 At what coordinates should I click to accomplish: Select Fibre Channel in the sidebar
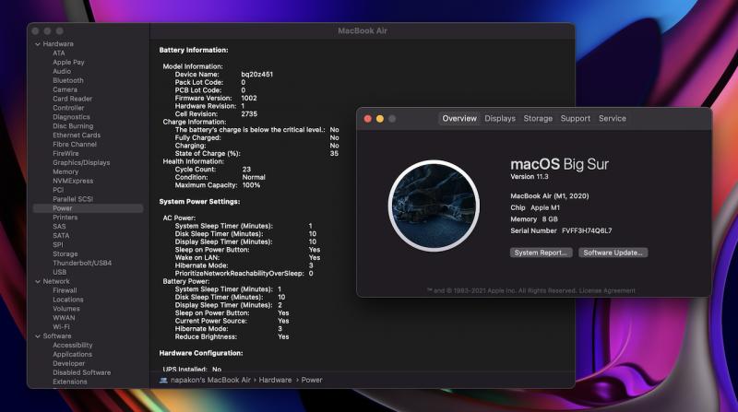(75, 145)
